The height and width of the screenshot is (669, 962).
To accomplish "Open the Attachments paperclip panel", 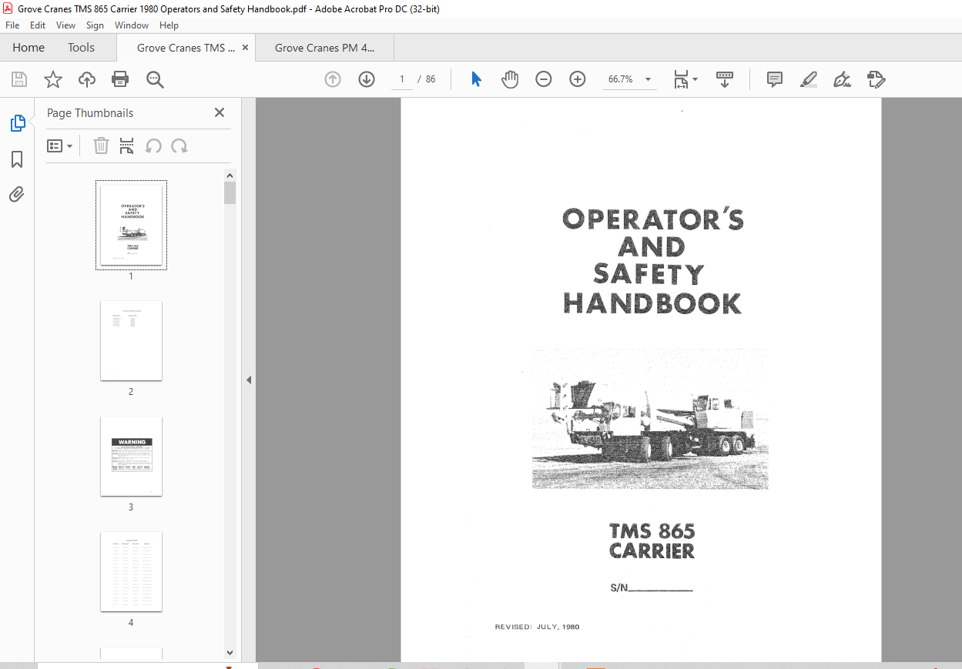I will [17, 195].
